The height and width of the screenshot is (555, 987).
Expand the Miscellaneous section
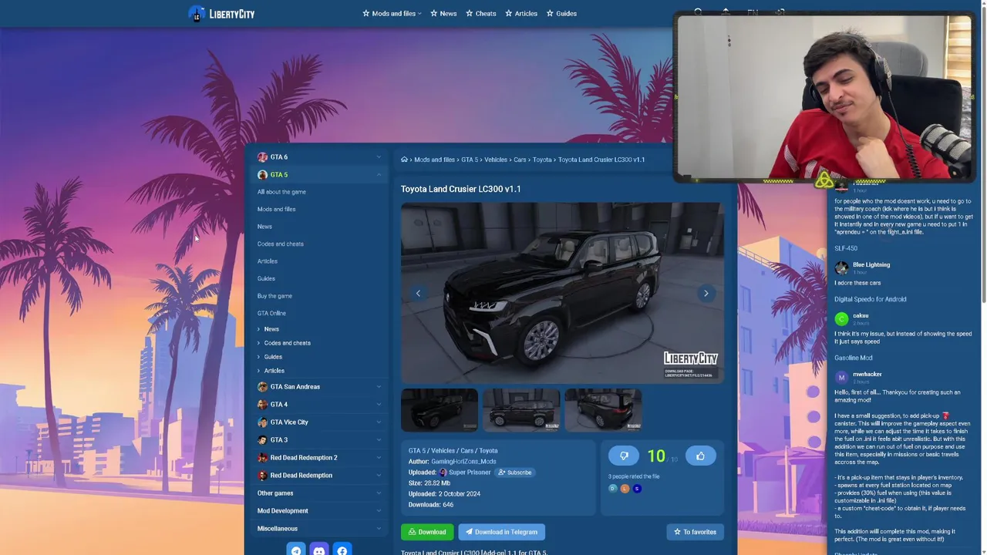tap(320, 529)
